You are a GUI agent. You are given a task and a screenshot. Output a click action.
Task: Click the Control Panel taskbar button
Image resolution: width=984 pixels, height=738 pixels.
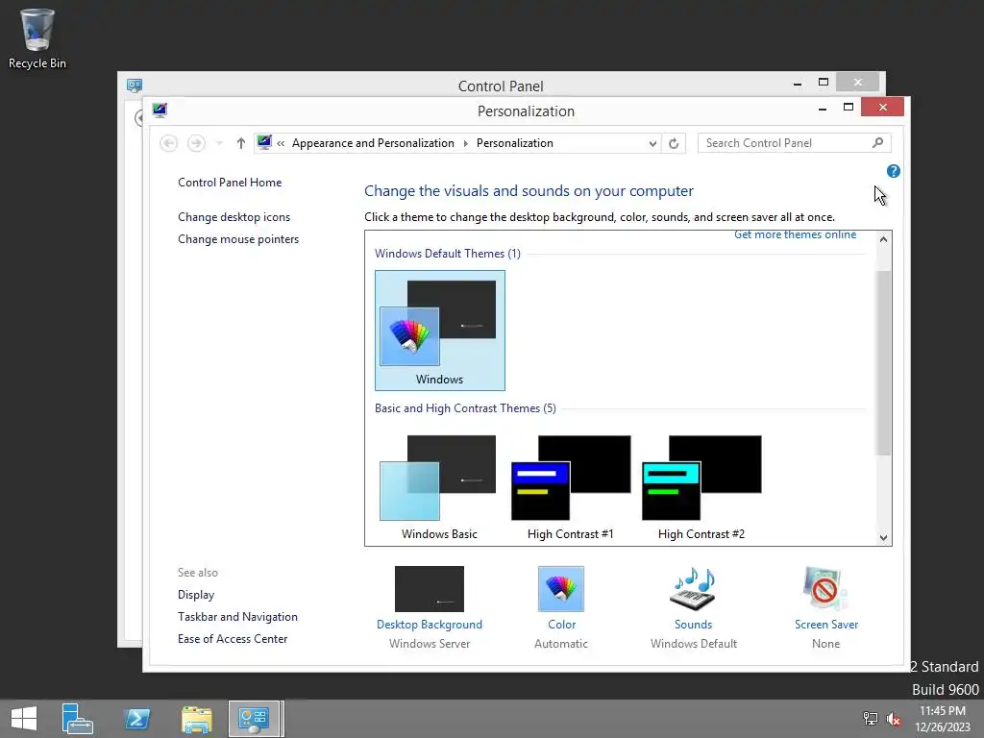click(254, 719)
